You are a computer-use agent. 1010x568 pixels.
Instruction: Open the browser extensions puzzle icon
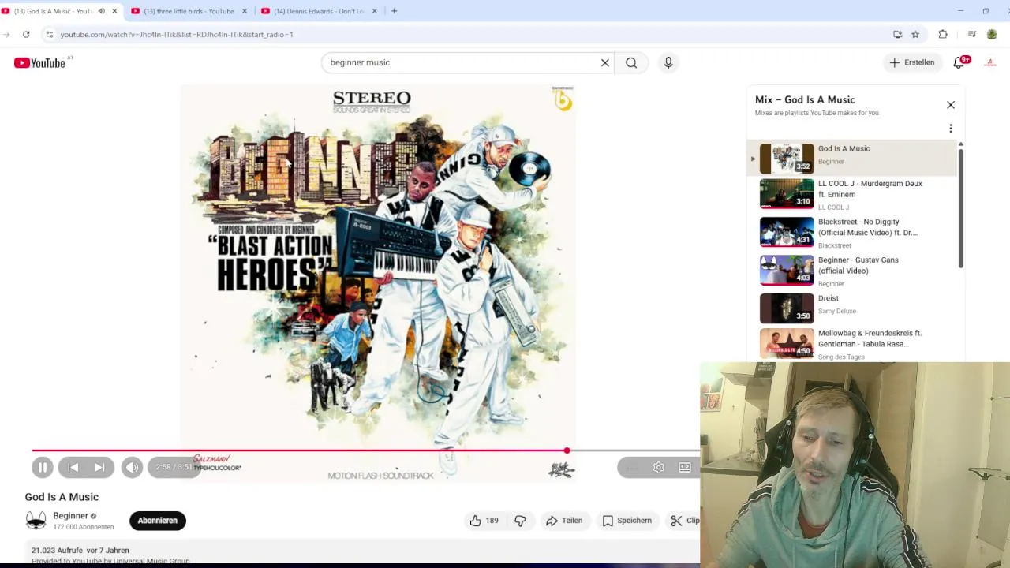[x=943, y=34]
